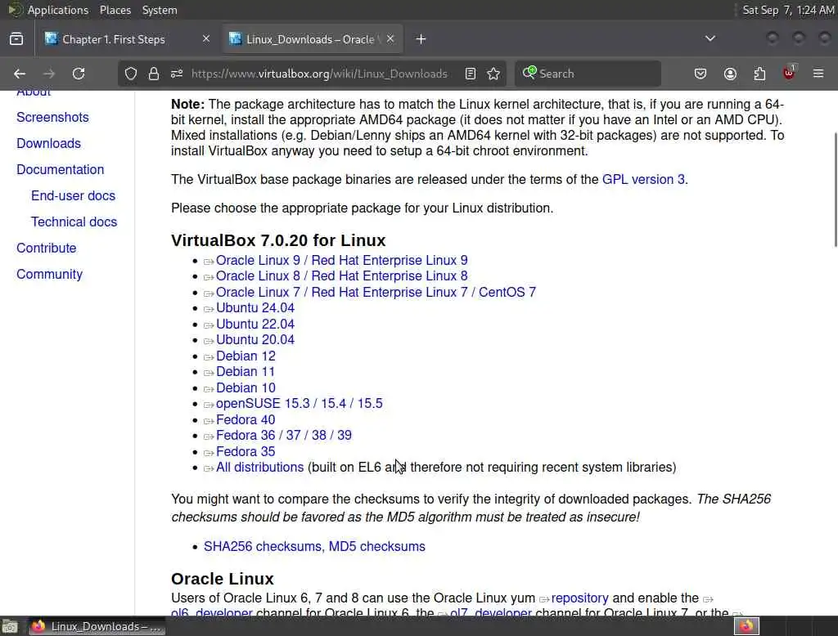Screen dimensions: 838x636
Task: Show site security padlock info
Action: [x=154, y=74]
